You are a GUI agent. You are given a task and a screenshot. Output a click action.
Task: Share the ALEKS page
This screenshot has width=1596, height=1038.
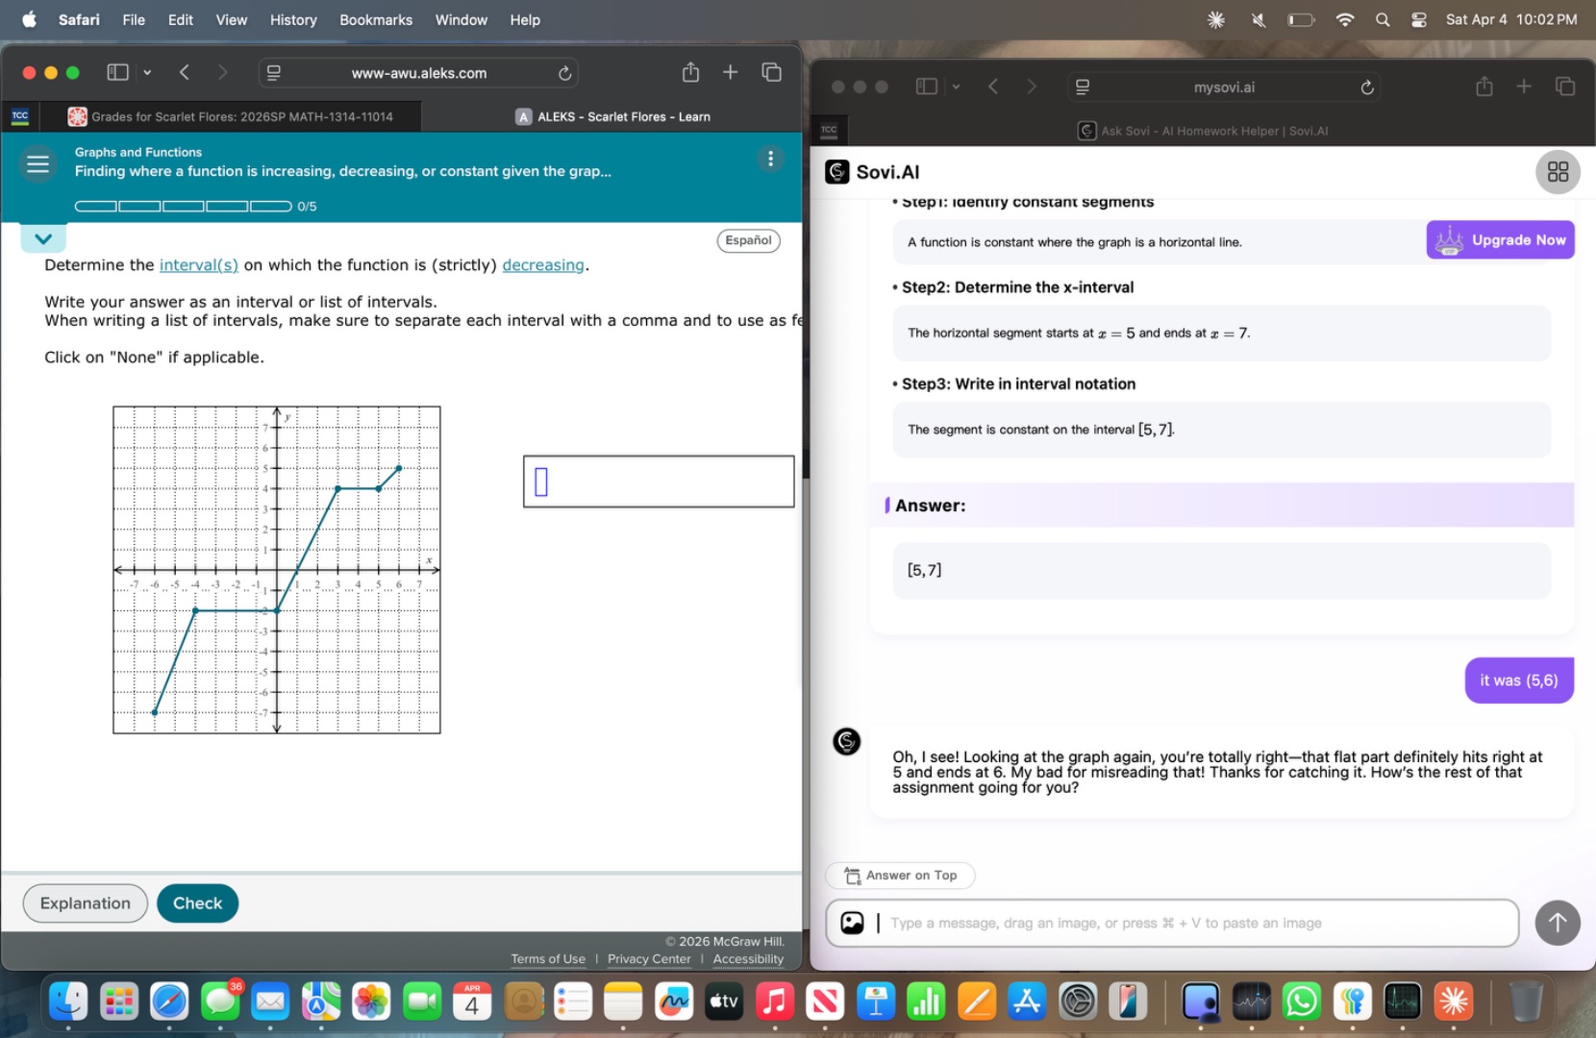click(x=690, y=72)
